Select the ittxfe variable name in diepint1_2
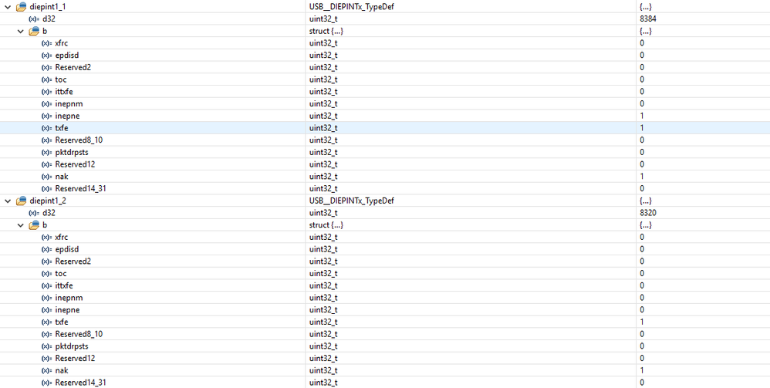 tap(64, 285)
